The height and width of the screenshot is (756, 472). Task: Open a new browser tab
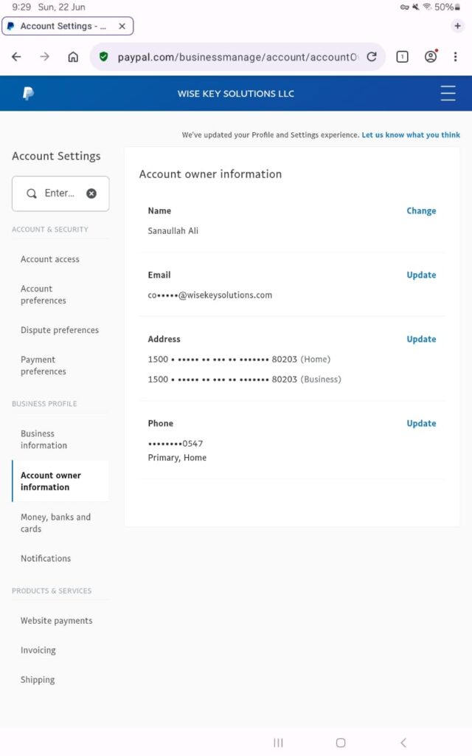pyautogui.click(x=457, y=26)
